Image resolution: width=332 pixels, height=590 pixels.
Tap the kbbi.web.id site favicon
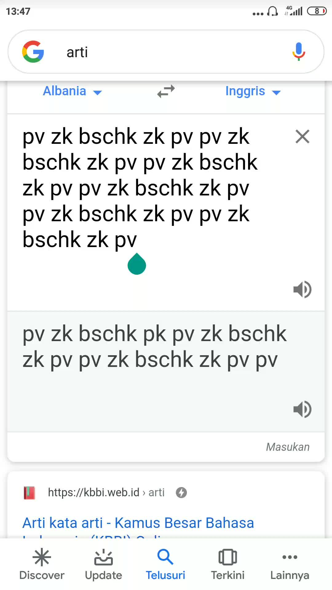click(30, 493)
